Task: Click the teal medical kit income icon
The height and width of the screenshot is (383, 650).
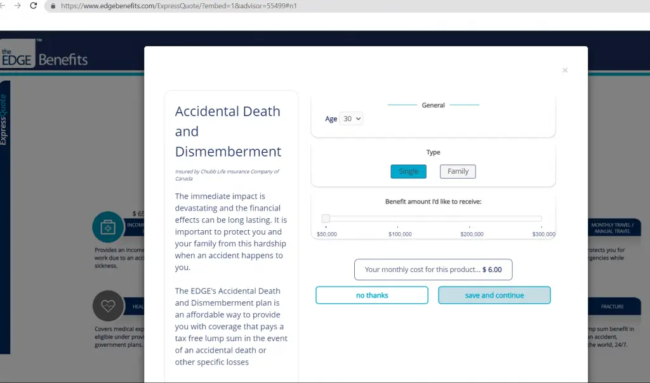Action: (108, 226)
